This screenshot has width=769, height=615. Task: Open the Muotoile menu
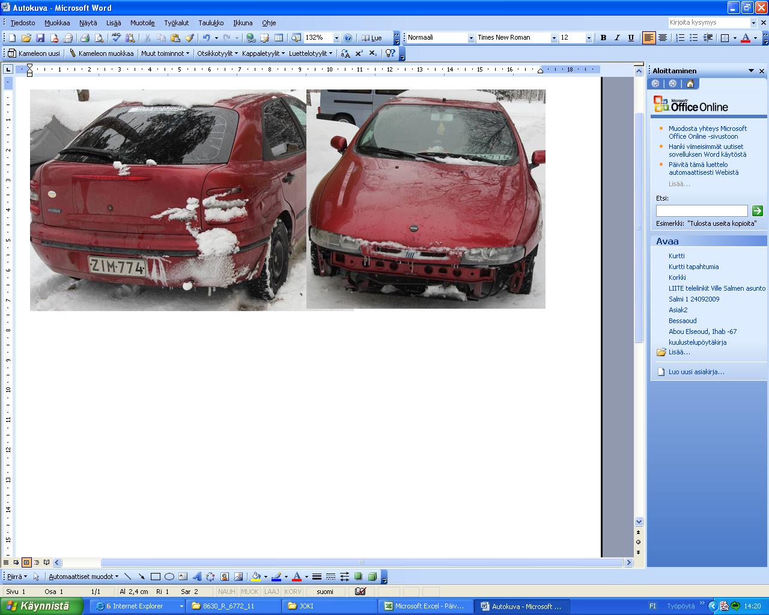point(142,23)
